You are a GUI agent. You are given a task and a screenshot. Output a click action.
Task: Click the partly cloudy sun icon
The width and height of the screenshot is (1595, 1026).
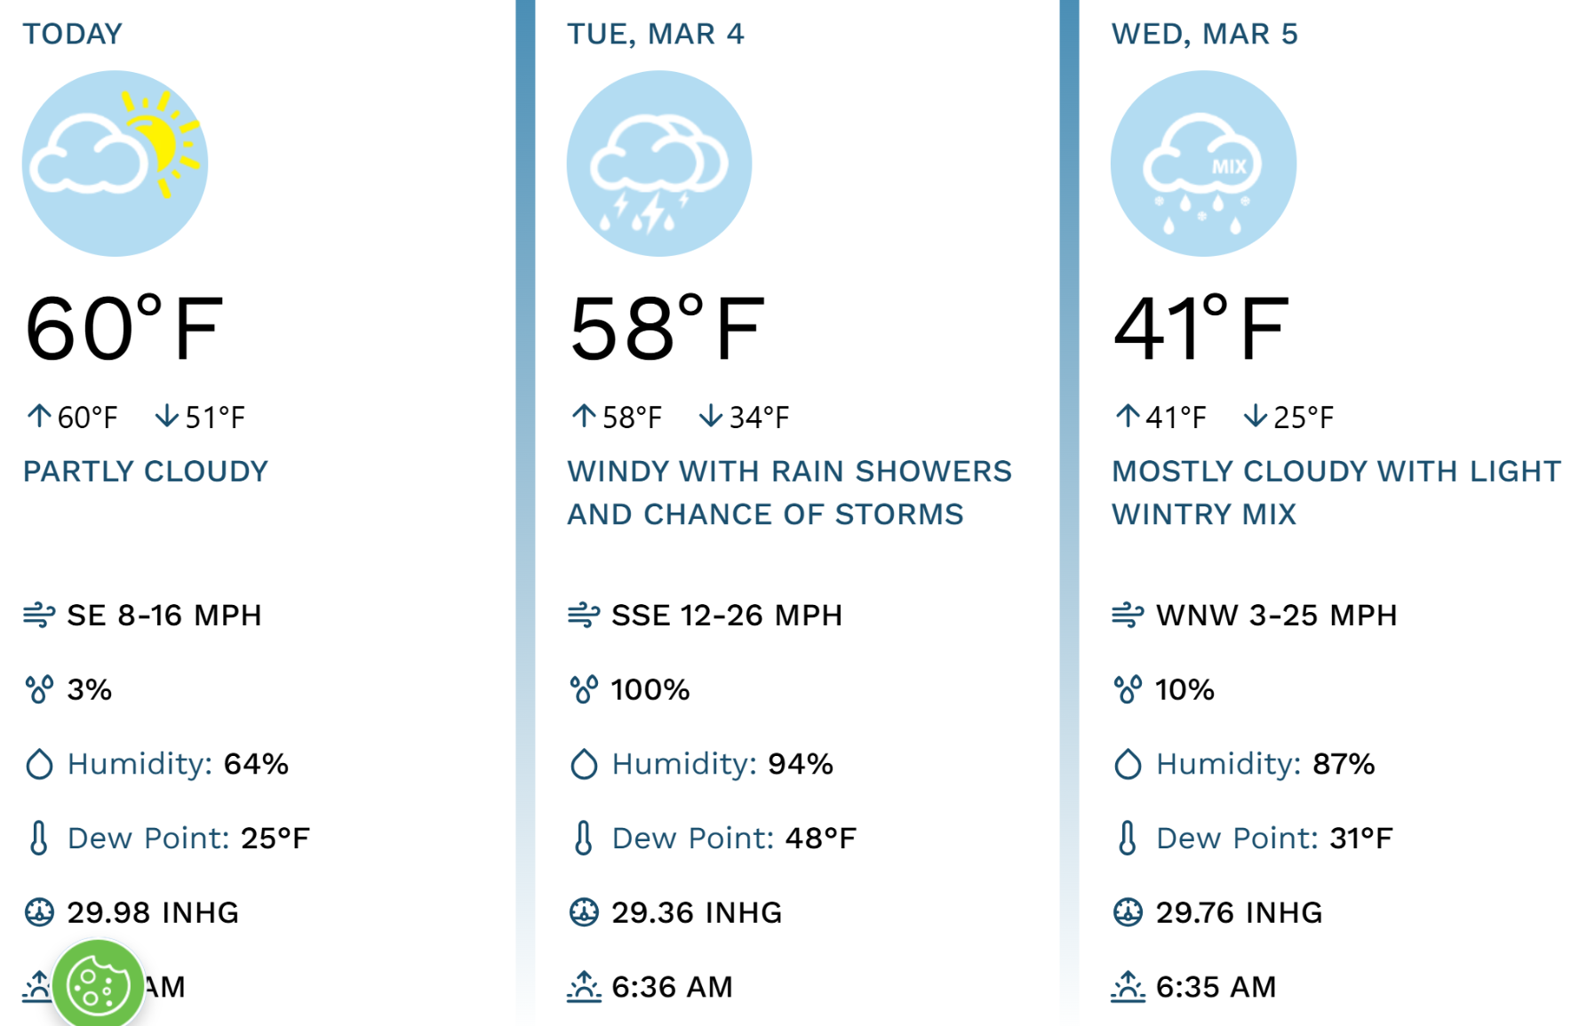(x=116, y=163)
